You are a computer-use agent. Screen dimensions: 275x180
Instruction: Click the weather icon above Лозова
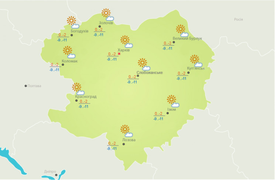(127, 131)
